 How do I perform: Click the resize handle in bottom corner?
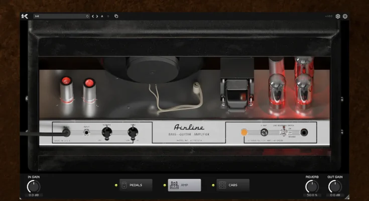pyautogui.click(x=346, y=197)
